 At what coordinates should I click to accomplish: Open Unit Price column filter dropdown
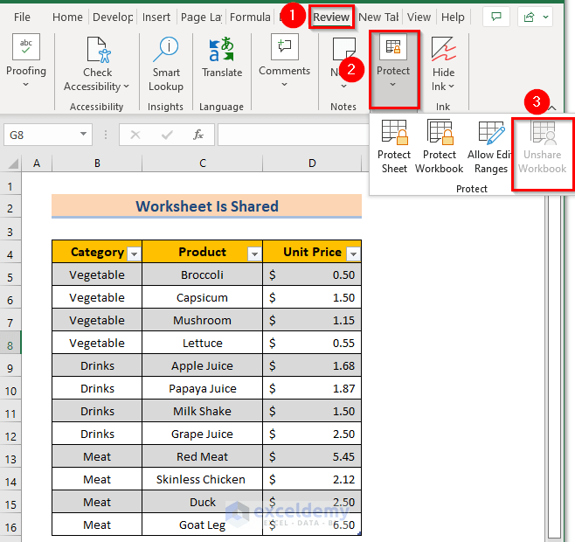pos(354,254)
